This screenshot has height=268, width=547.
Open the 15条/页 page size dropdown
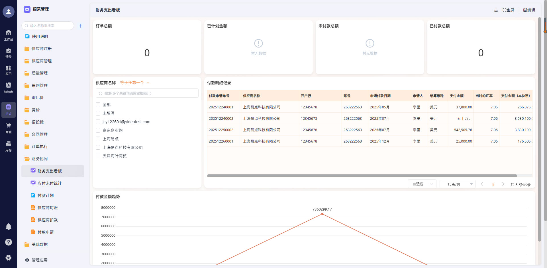pyautogui.click(x=457, y=184)
